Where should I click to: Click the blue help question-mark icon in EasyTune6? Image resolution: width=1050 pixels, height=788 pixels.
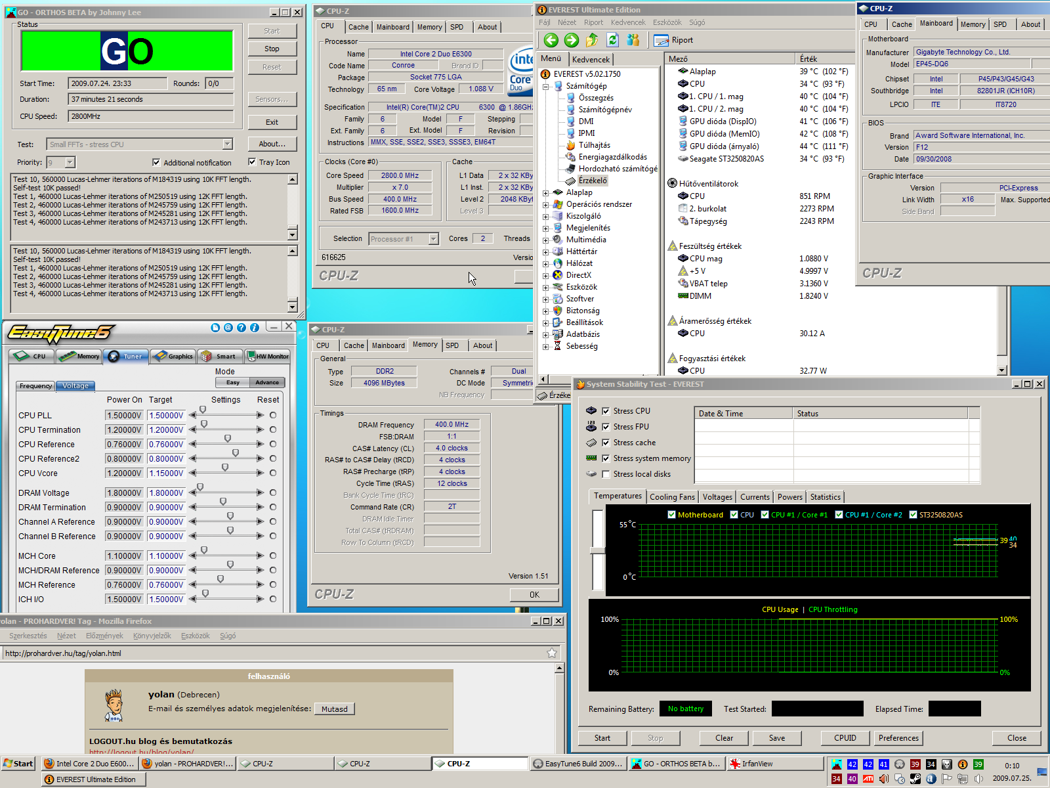tap(241, 328)
